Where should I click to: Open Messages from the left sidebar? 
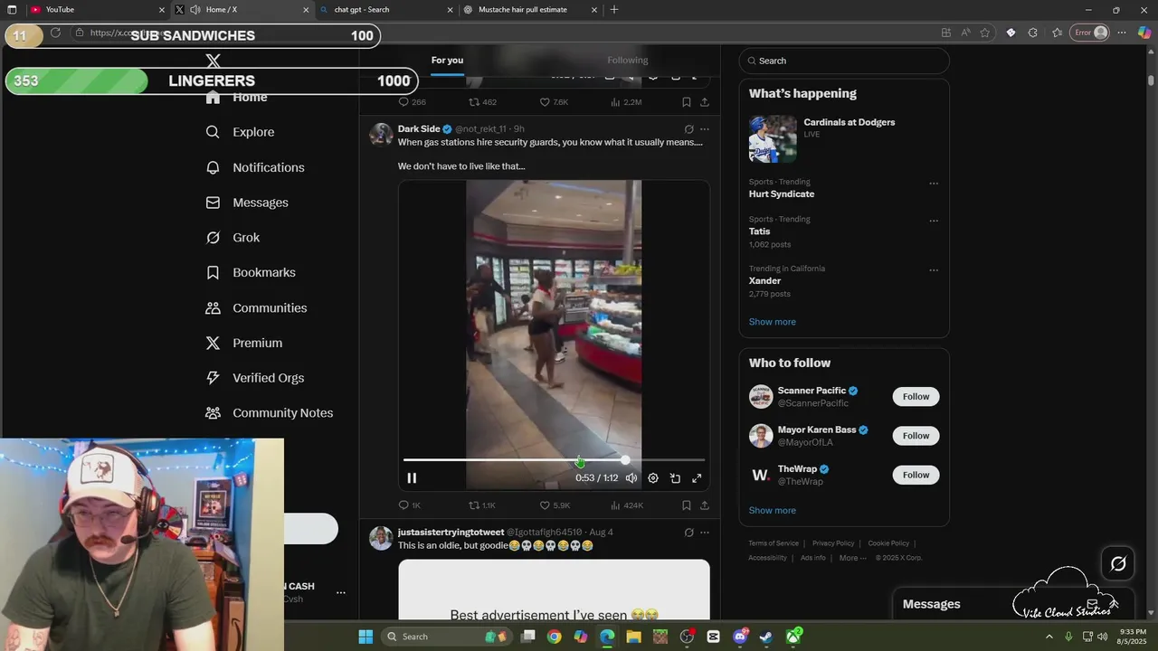click(x=247, y=203)
